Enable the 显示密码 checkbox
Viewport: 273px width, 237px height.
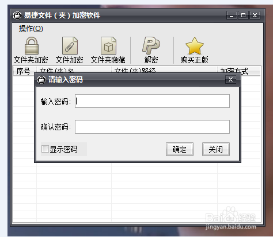click(45, 149)
